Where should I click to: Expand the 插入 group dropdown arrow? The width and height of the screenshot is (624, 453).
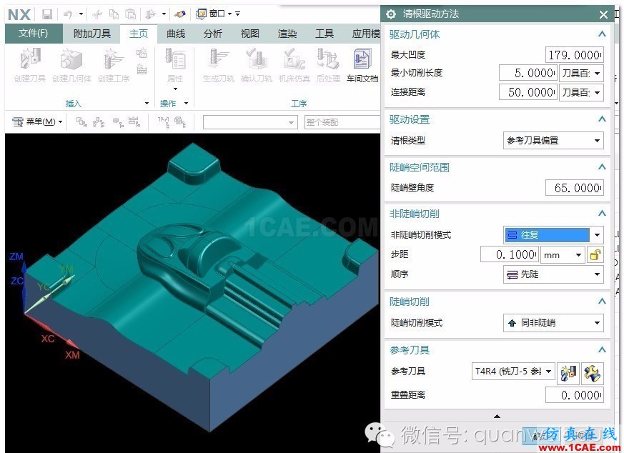point(147,104)
